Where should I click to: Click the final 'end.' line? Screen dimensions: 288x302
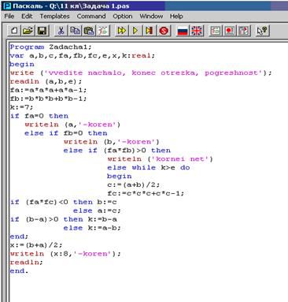pos(19,271)
